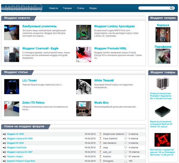Open the LiLi Tower article link
179x163 pixels.
tap(29, 81)
